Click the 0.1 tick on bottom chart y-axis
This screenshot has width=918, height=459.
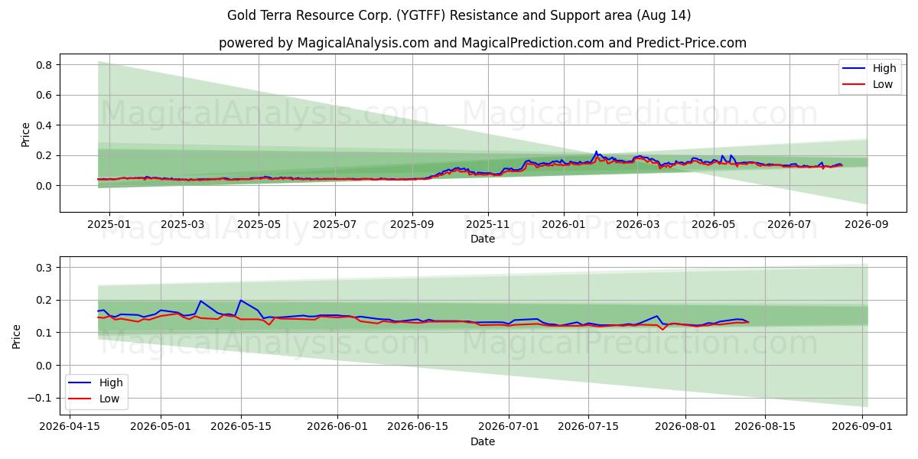[x=44, y=333]
